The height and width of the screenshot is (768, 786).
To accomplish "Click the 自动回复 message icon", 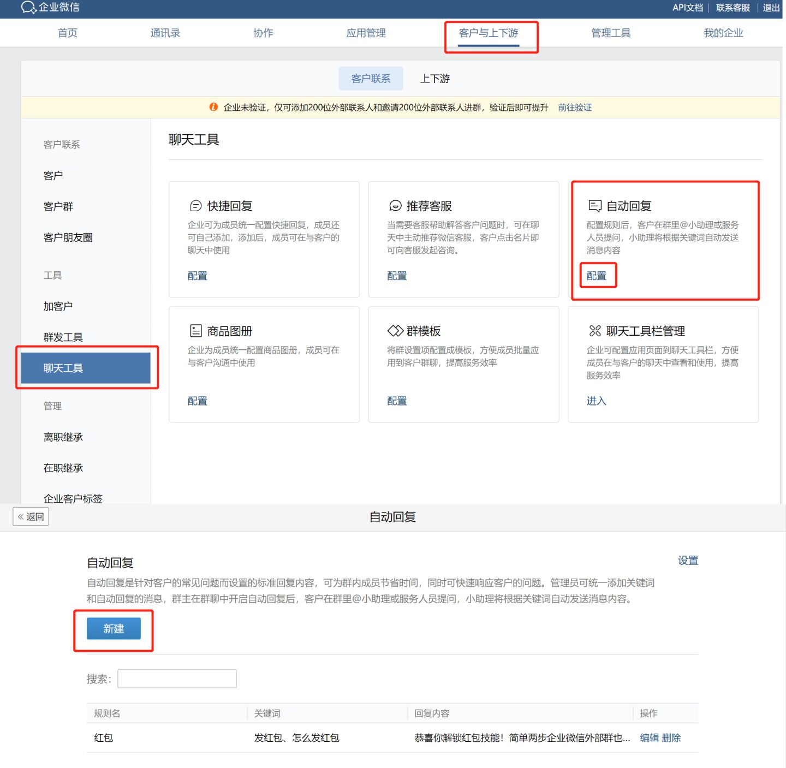I will 594,206.
